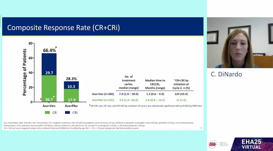Click the slide title 'Composite Response Rate (CR+CRi)'
Image resolution: width=273 pixels, height=151 pixels.
coord(63,28)
